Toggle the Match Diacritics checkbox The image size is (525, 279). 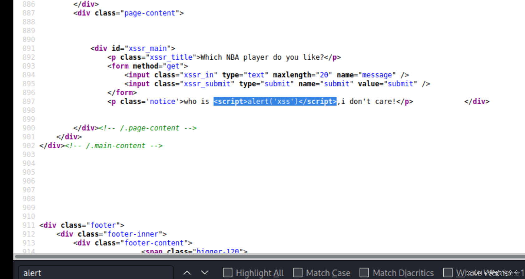coord(364,273)
